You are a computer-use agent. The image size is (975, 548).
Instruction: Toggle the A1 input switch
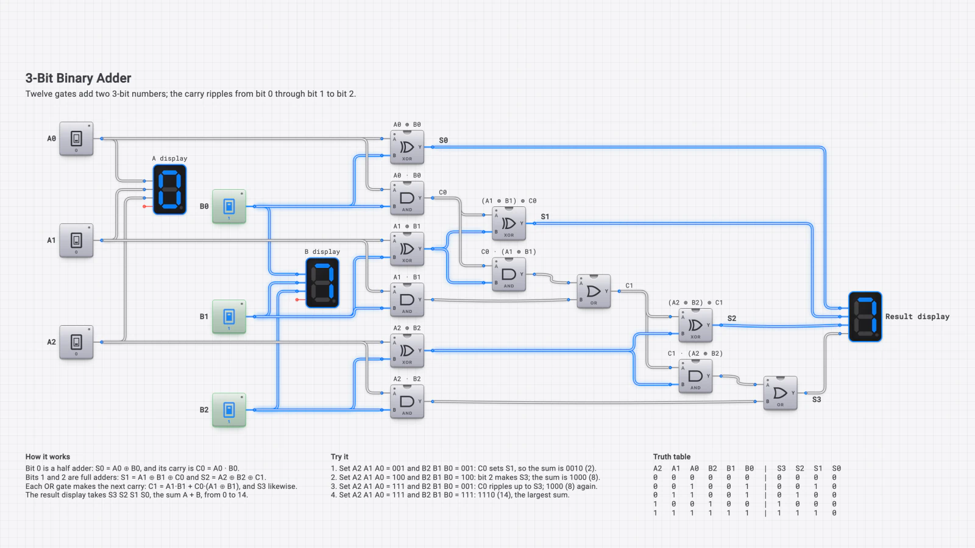pos(76,241)
